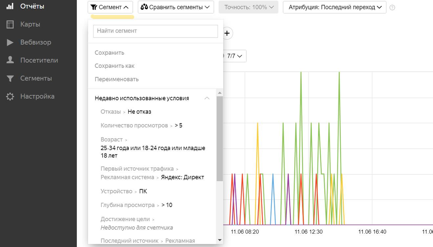The height and width of the screenshot is (247, 433).
Task: Open Настройка menu item
Action: pyautogui.click(x=37, y=96)
